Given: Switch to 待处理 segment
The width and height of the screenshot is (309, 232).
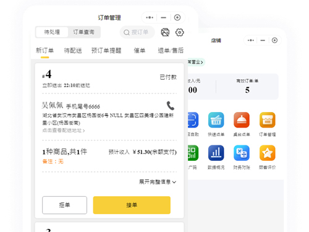Looking at the screenshot, I should point(52,32).
